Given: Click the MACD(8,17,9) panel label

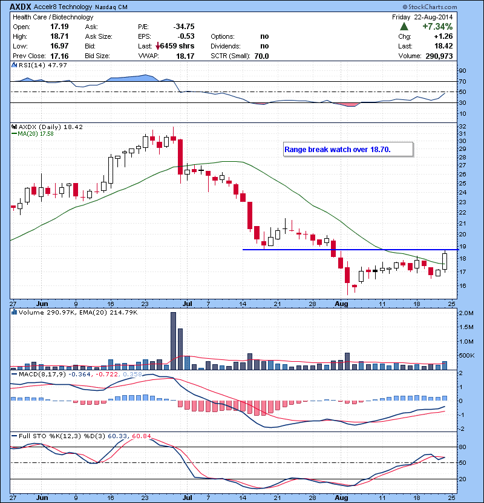Looking at the screenshot, I should click(x=42, y=375).
